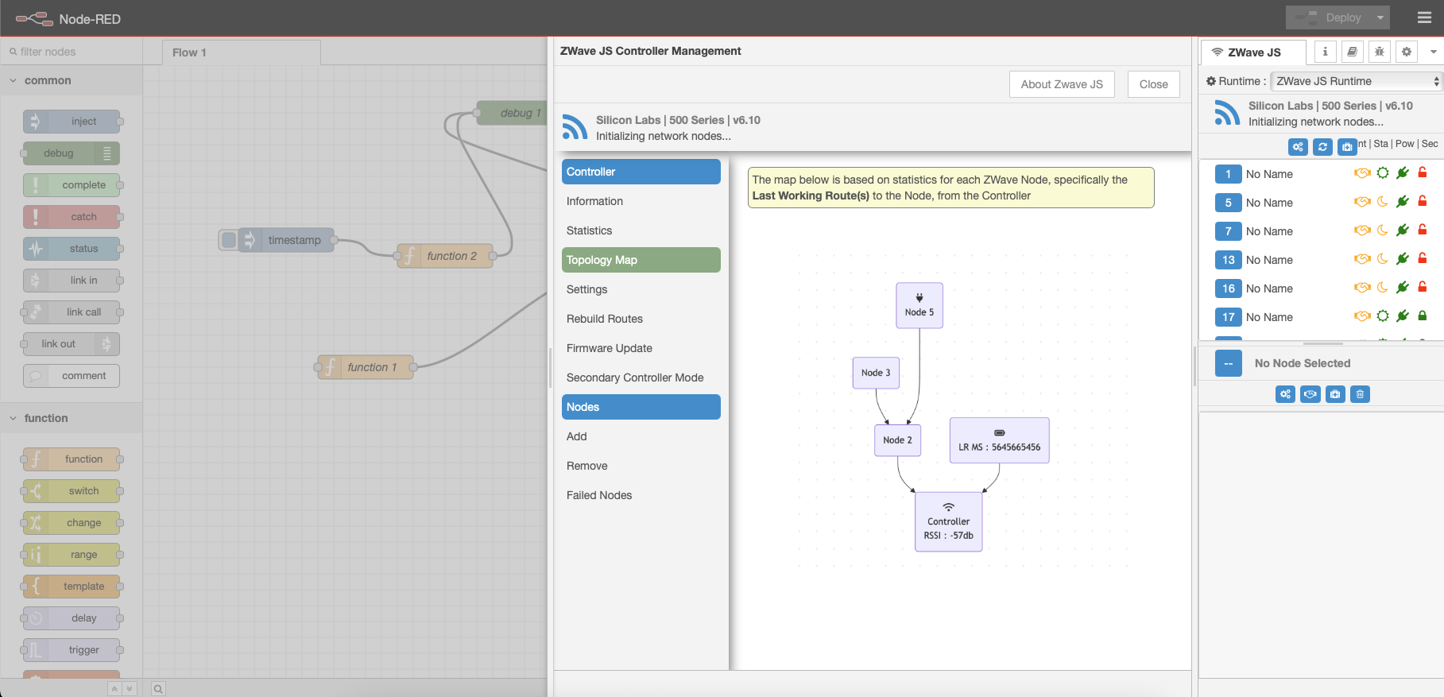
Task: Open the Deploy options dropdown arrow
Action: [1380, 17]
